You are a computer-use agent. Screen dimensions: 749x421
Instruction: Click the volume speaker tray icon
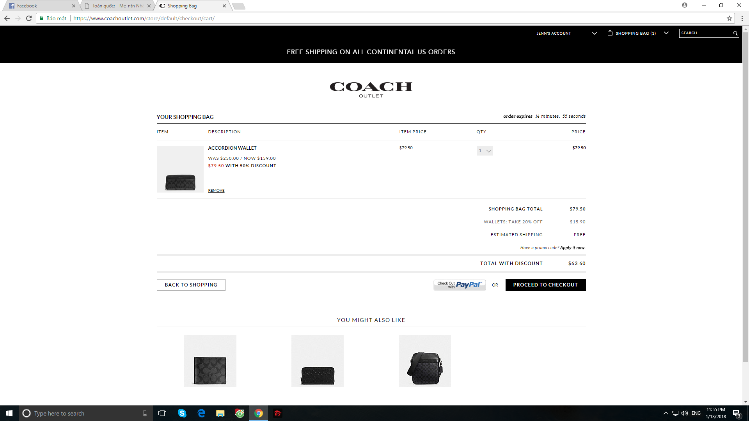click(685, 413)
